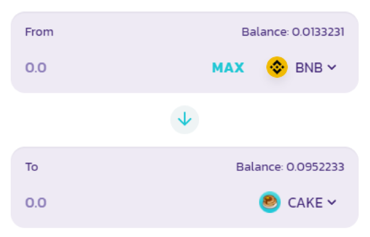Click the CAKE pancake token icon

(270, 202)
